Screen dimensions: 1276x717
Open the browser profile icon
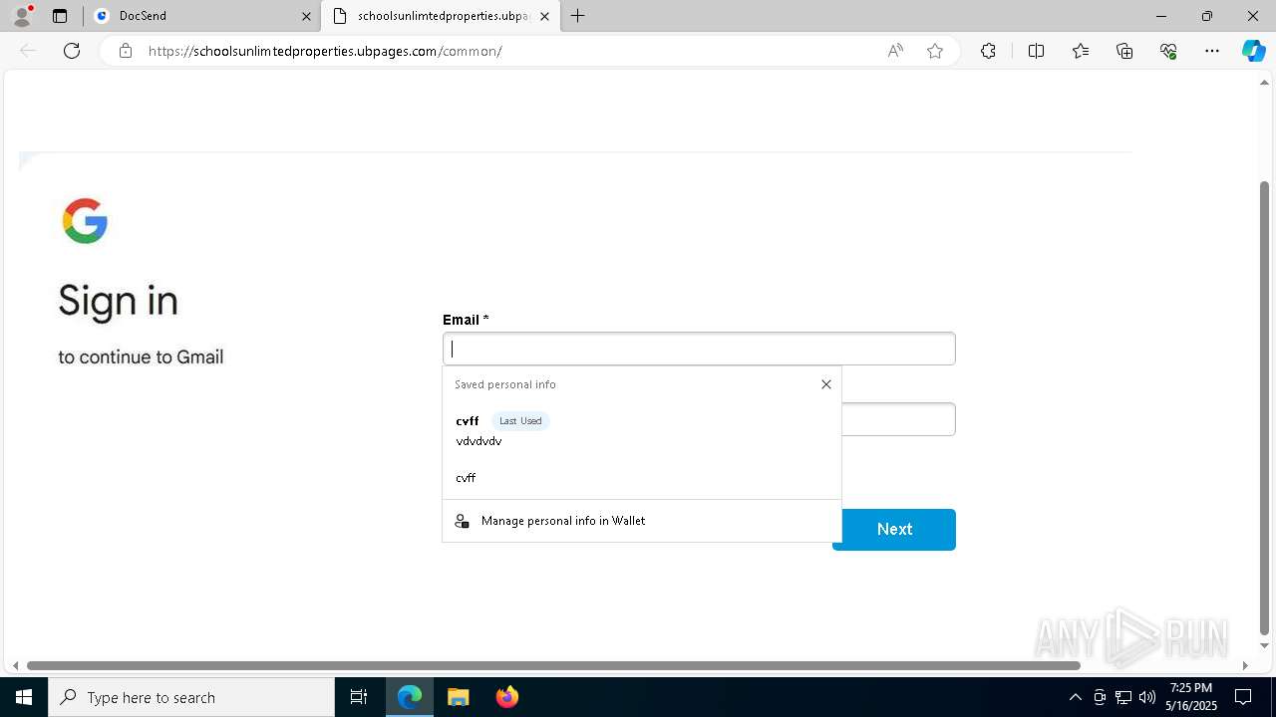[22, 16]
